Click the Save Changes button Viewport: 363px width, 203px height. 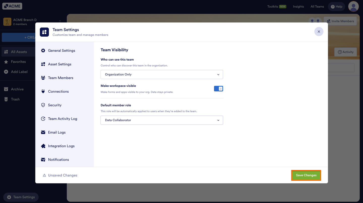tap(306, 175)
